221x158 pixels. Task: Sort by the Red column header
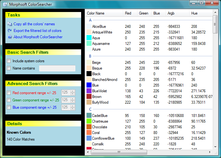coord(130,13)
